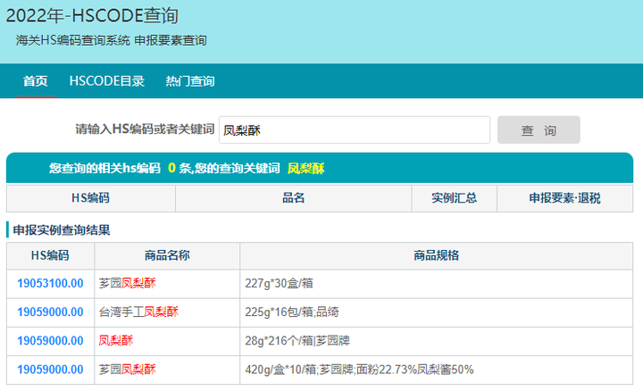Click the 商品规格 column header
This screenshot has height=391, width=643.
point(436,255)
